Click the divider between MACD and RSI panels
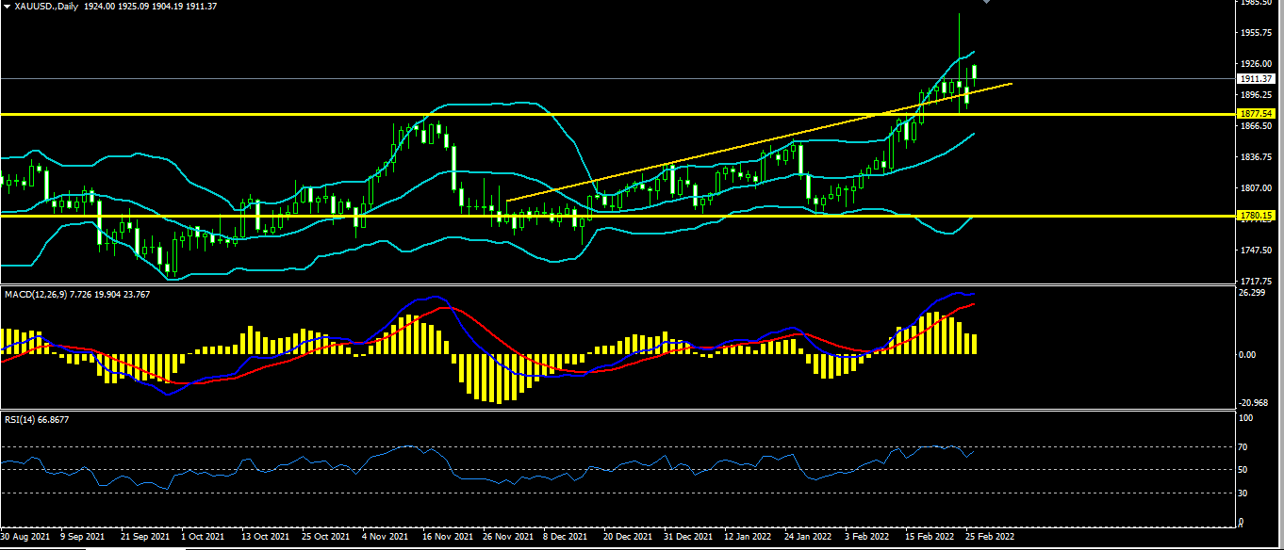Screen dimensions: 1284x550 tap(613, 410)
